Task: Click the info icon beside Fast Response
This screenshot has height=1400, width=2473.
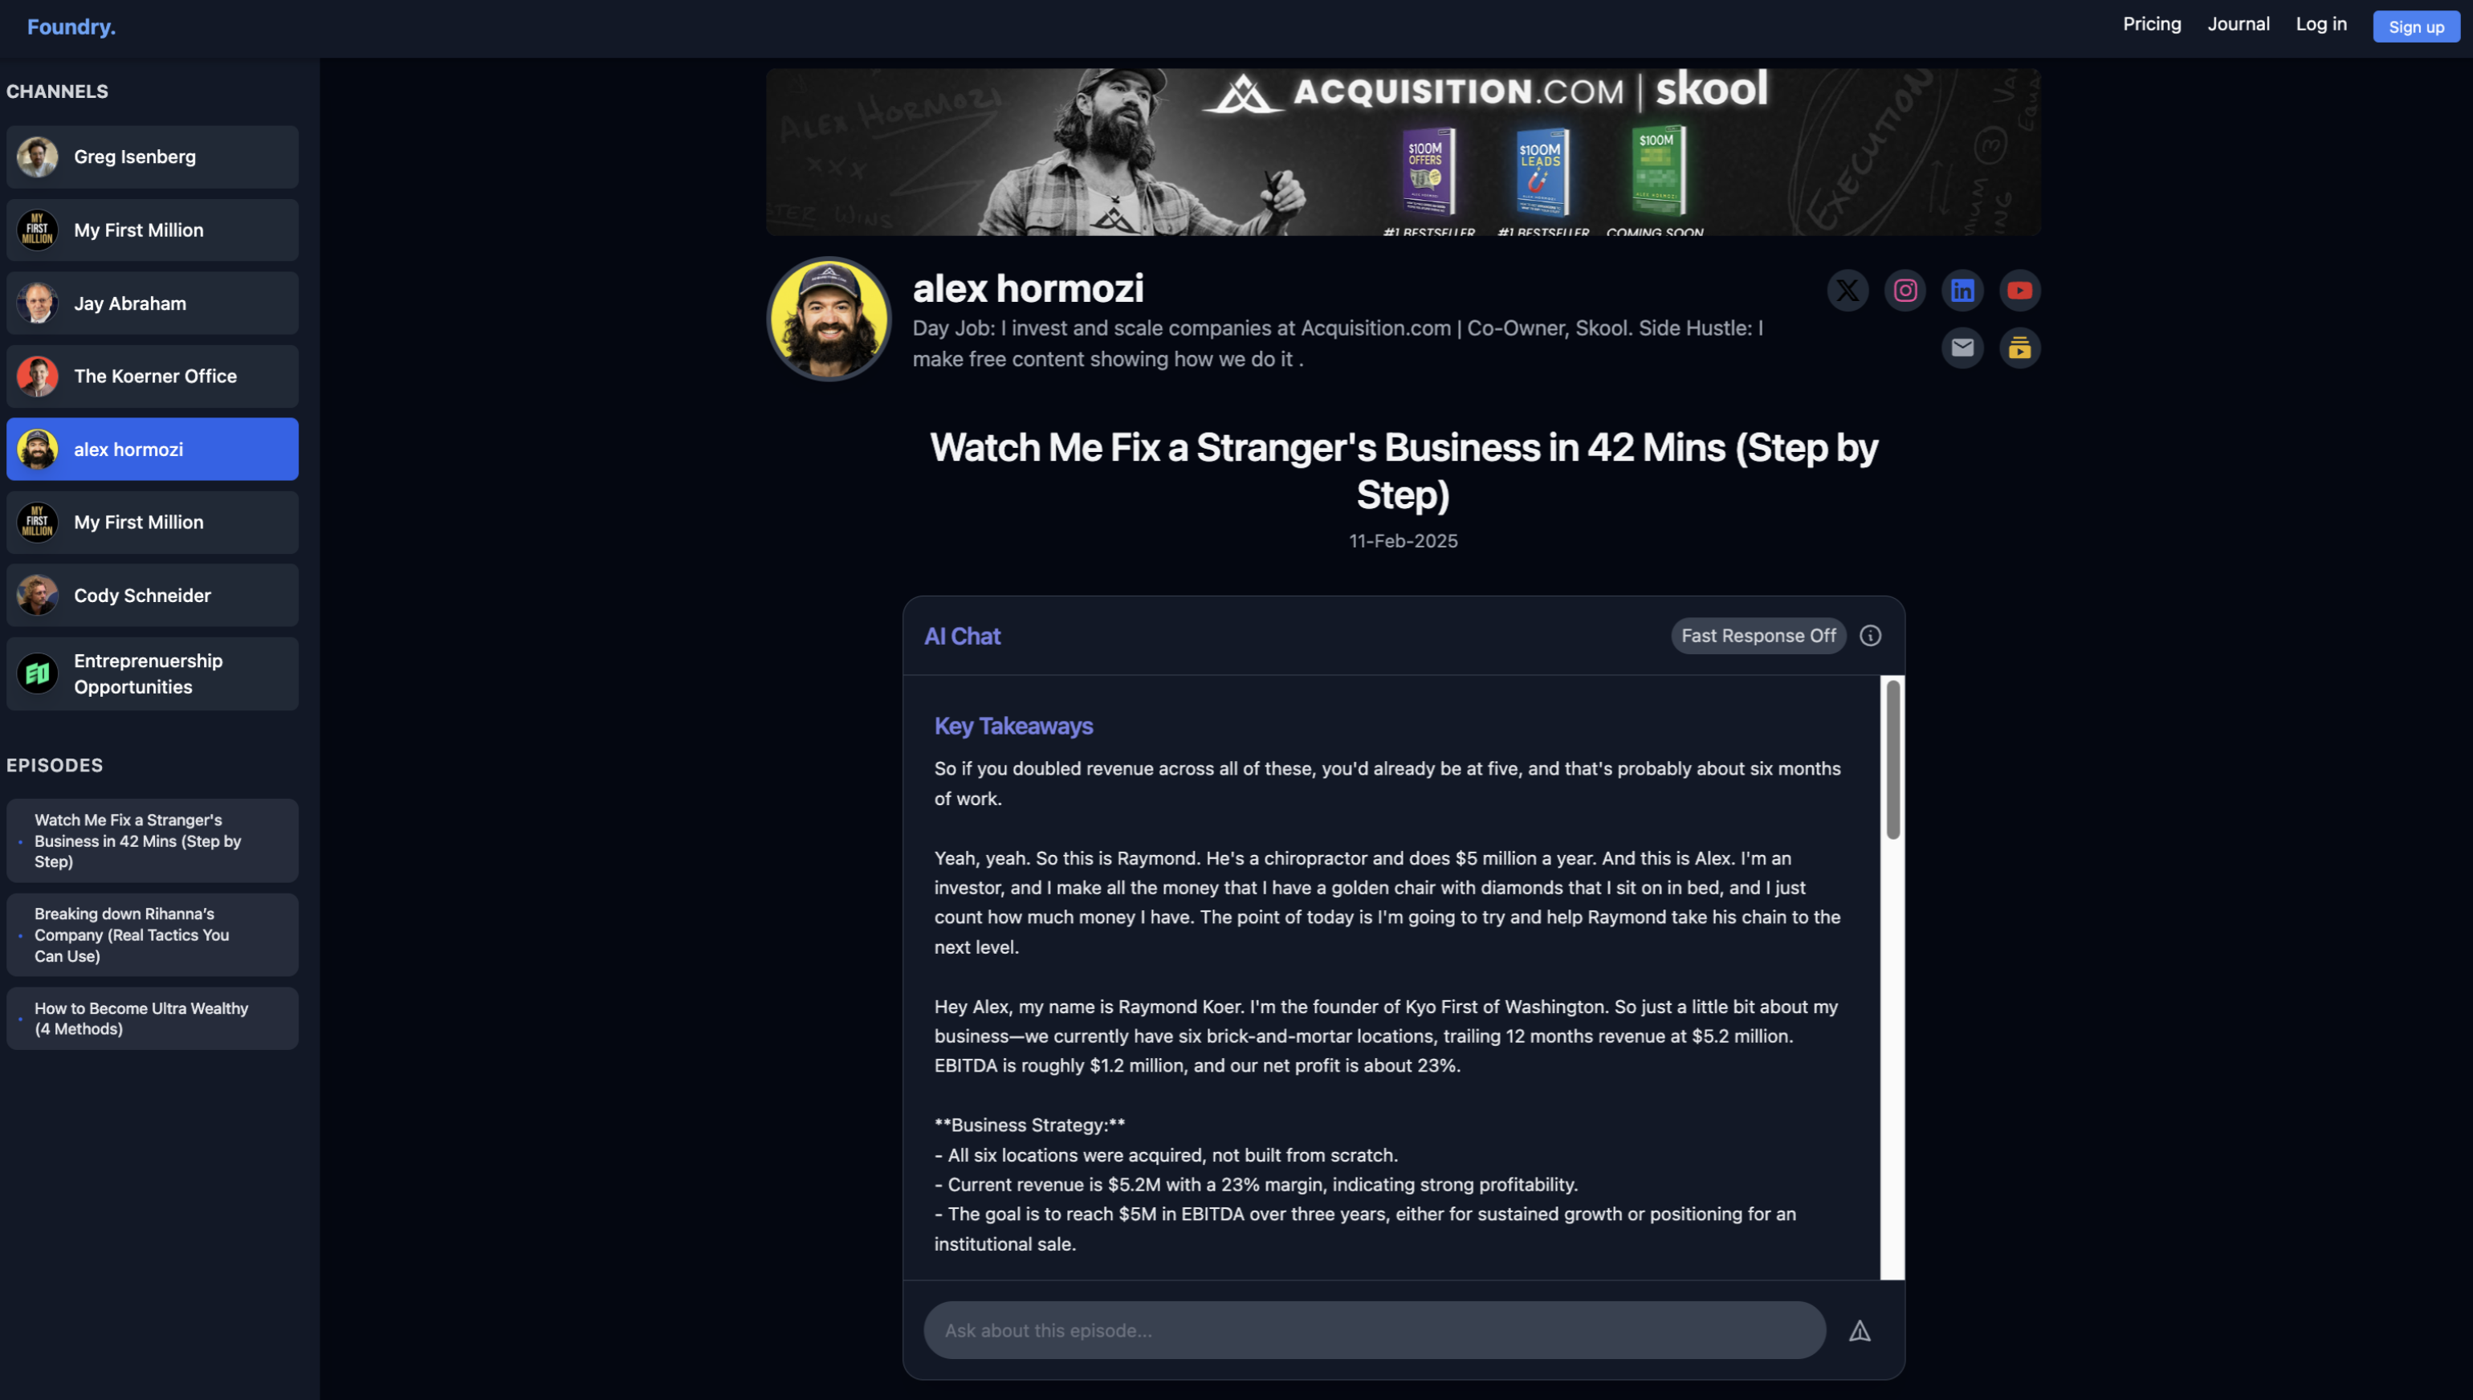Action: (1870, 636)
